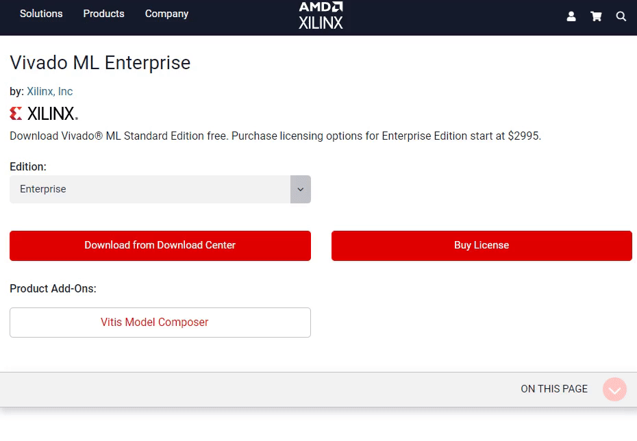Open the shopping cart icon

tap(596, 16)
